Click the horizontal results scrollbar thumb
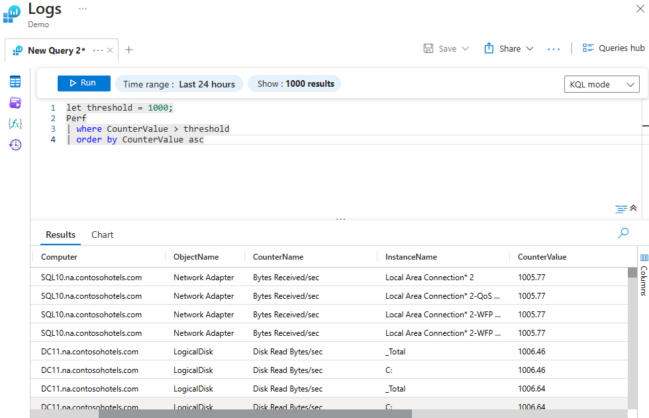The height and width of the screenshot is (418, 649). (x=256, y=414)
